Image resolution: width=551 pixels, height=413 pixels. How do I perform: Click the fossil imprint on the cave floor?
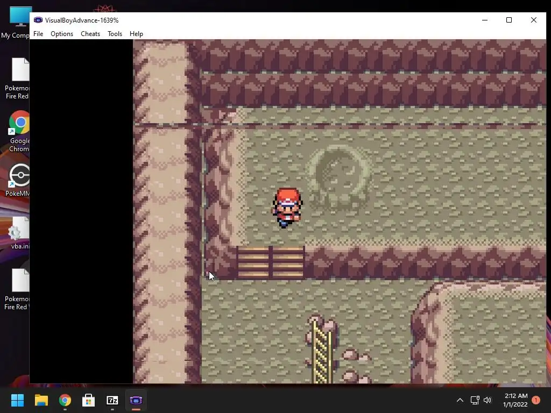pyautogui.click(x=339, y=177)
